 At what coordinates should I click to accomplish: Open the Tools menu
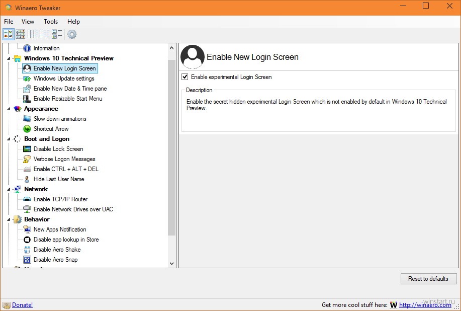tap(51, 22)
